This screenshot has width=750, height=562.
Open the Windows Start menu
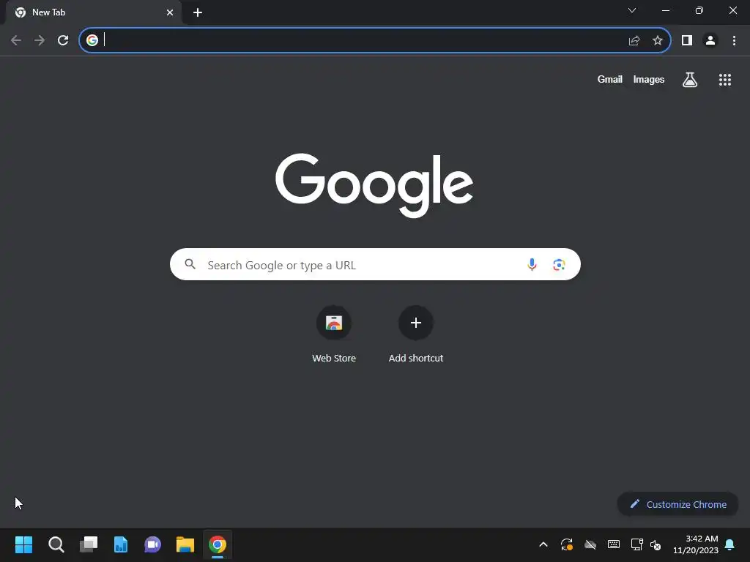(x=23, y=544)
